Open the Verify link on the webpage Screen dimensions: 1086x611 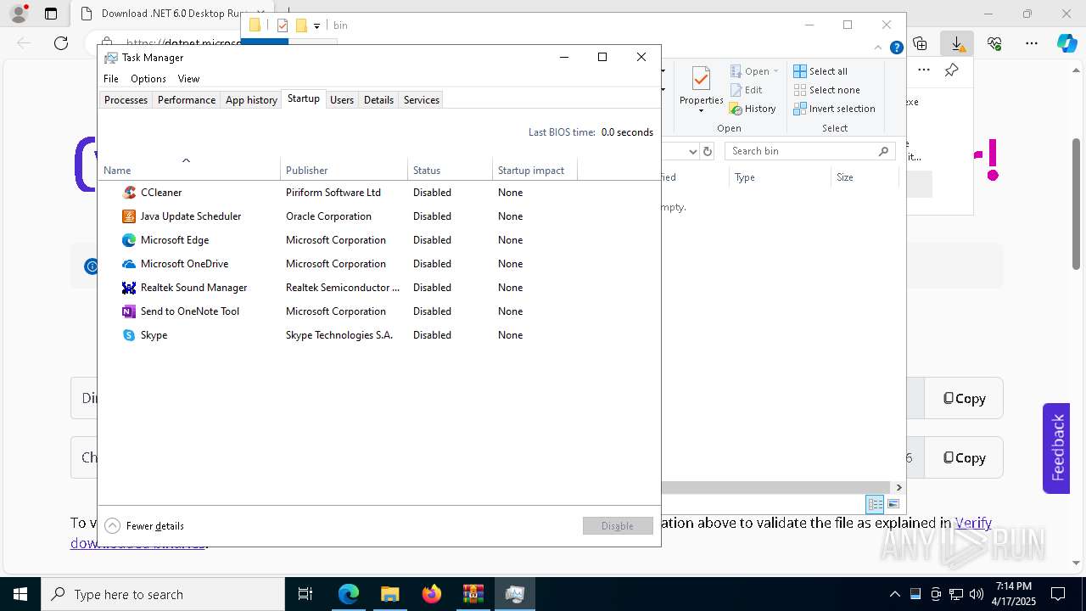pos(973,523)
